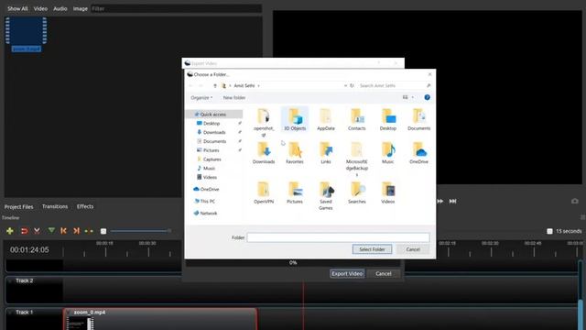Toggle the red snapping magnet icon

pos(25,231)
